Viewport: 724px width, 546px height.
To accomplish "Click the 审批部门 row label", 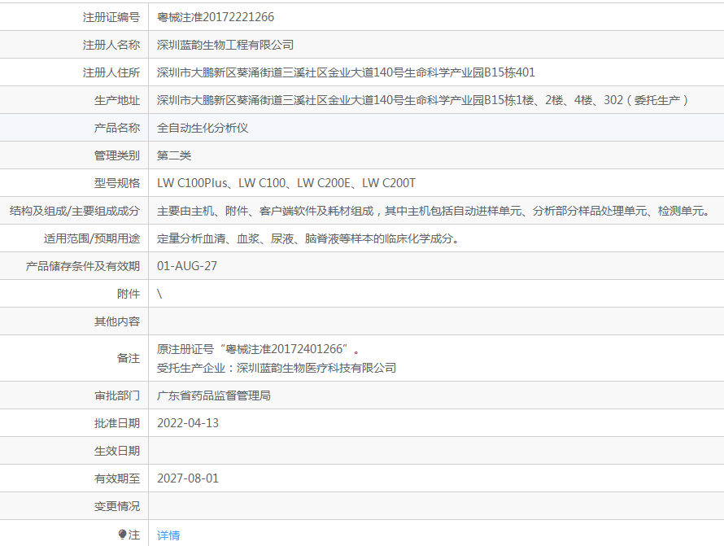I will coord(117,396).
